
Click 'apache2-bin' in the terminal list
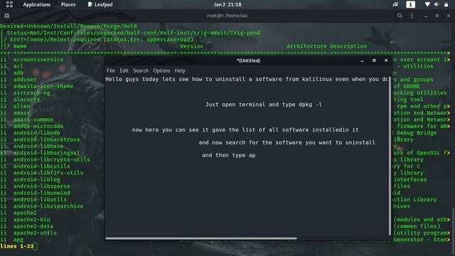[x=31, y=220]
